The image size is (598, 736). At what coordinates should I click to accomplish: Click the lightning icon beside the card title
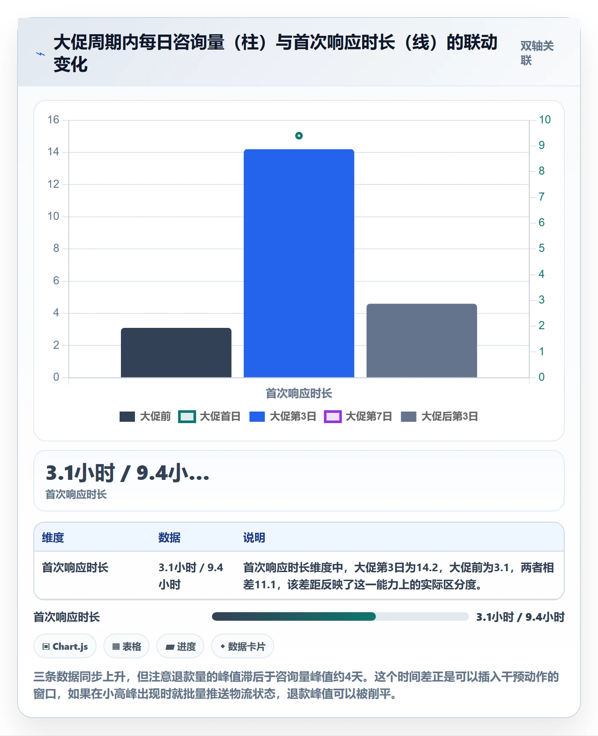tap(40, 54)
